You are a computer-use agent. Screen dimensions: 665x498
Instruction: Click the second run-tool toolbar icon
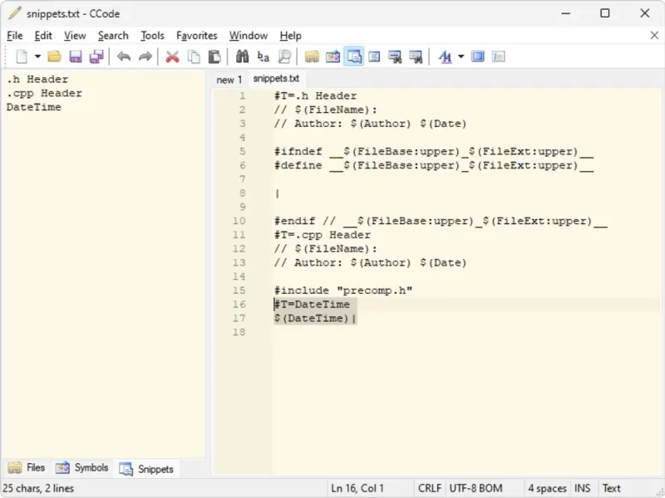coord(416,56)
